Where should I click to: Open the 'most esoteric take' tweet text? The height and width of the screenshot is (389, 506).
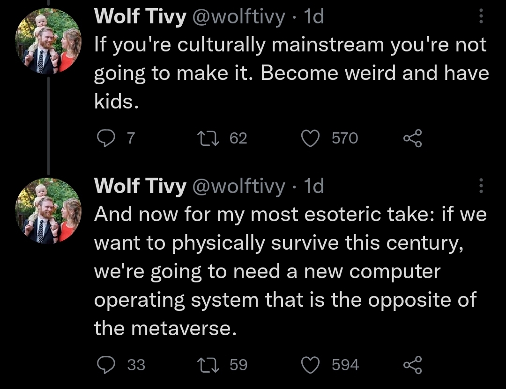pos(290,271)
